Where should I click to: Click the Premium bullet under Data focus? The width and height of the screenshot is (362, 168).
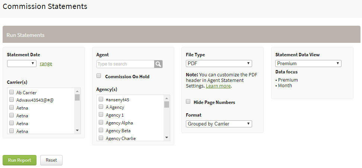287,80
